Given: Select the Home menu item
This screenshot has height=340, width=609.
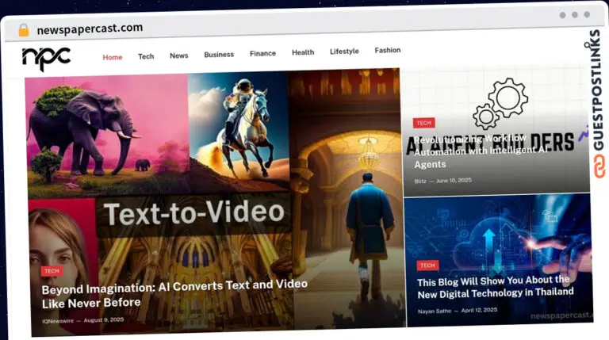Looking at the screenshot, I should 113,57.
